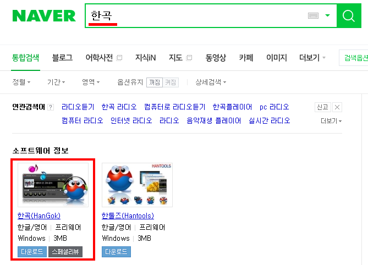Set 옵션유지 toggle to 켜짐
368x265 pixels.
coord(171,82)
